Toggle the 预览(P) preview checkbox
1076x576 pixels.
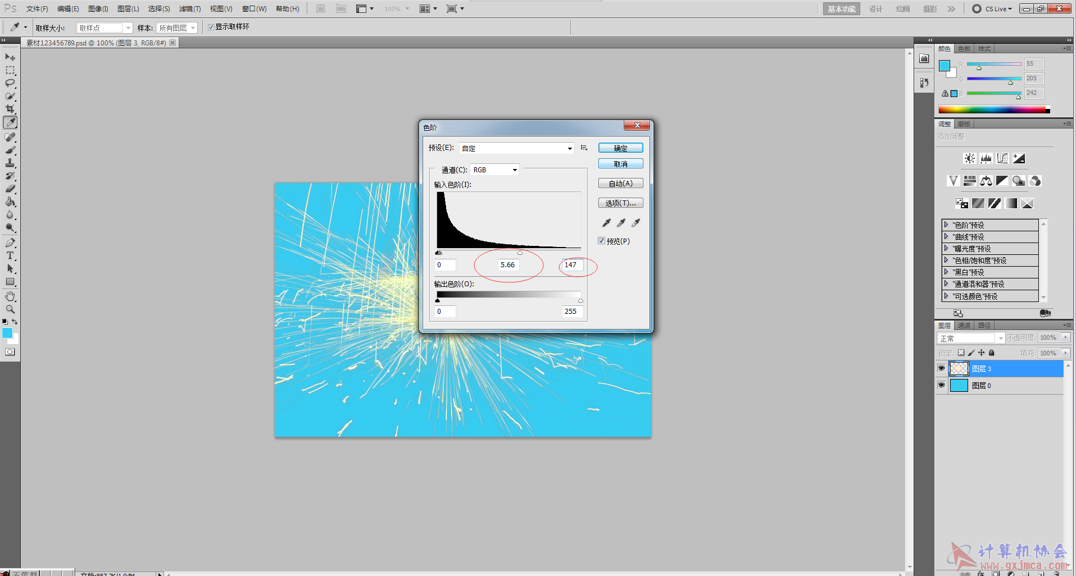[x=602, y=241]
